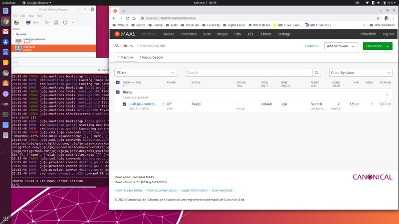Viewport: 399px width, 224px height.
Task: Open the Rom Nintendo bookmark
Action: tap(259, 25)
